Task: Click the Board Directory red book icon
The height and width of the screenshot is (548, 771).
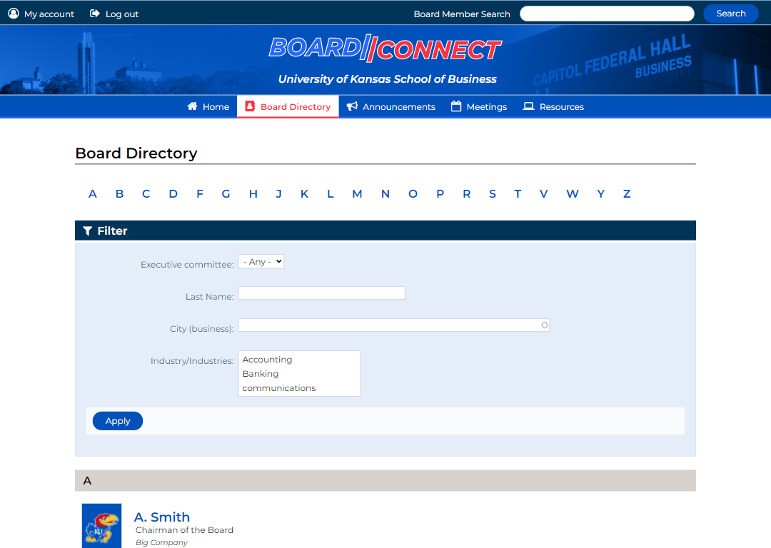Action: coord(250,106)
